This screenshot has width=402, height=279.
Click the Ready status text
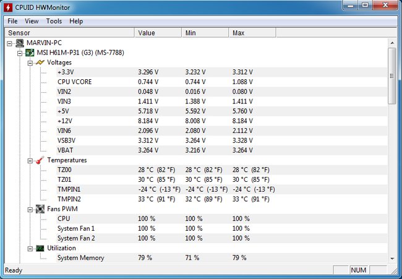(14, 270)
